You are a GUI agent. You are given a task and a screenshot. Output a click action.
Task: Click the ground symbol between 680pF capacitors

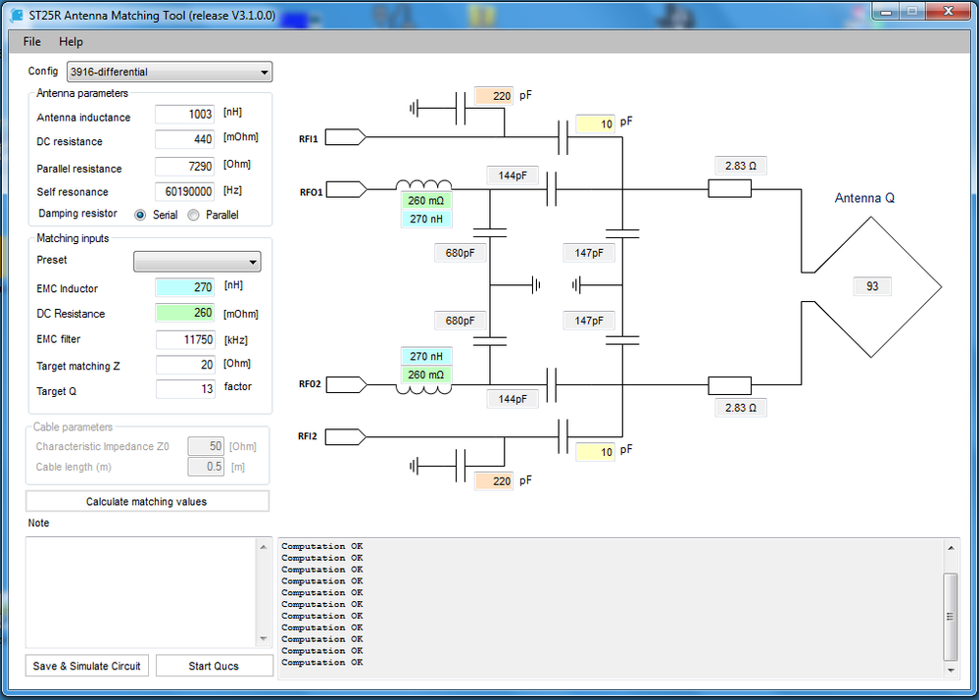[x=536, y=285]
